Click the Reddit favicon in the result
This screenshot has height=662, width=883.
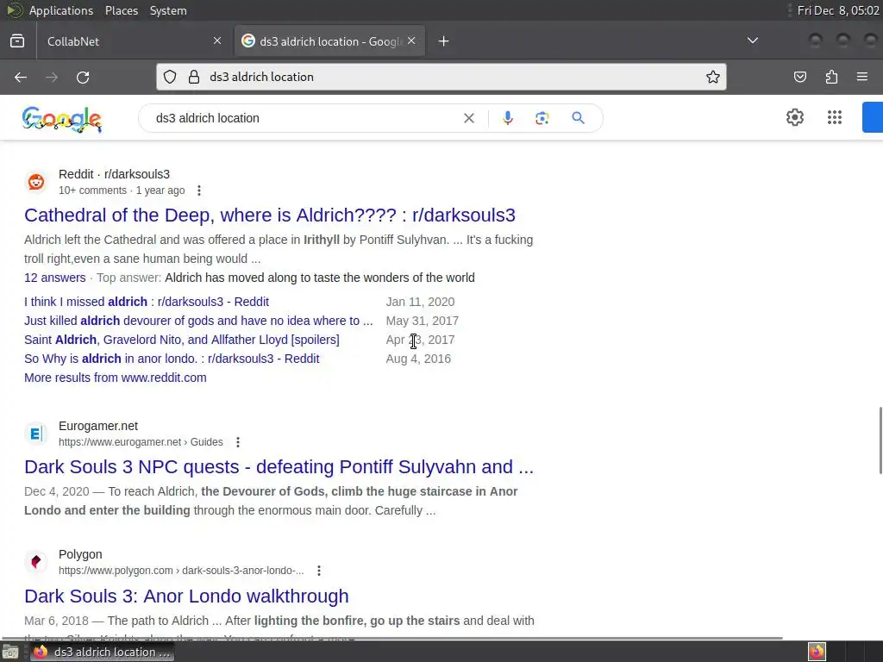(x=36, y=182)
